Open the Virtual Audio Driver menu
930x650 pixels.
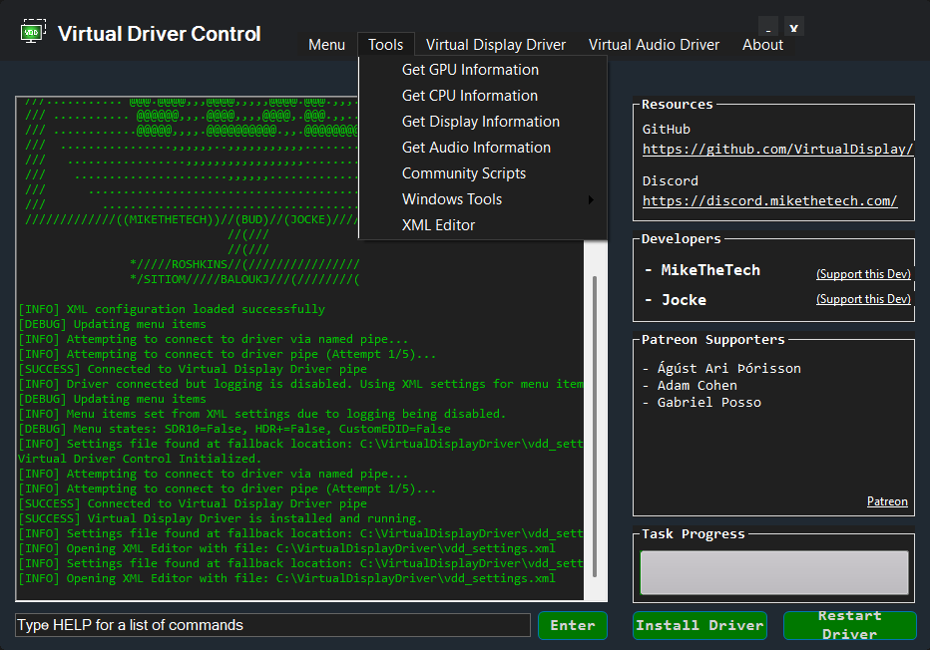[654, 45]
